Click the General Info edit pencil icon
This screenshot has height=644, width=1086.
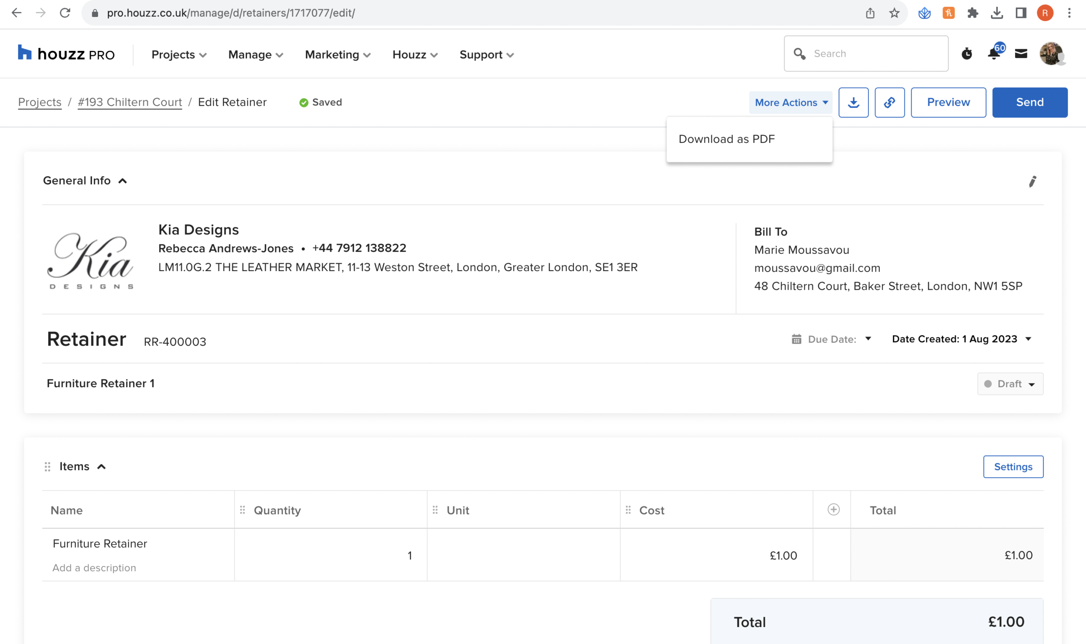coord(1032,182)
